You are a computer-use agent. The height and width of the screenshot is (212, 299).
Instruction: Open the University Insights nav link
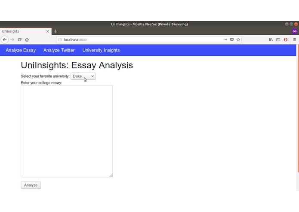pyautogui.click(x=101, y=50)
